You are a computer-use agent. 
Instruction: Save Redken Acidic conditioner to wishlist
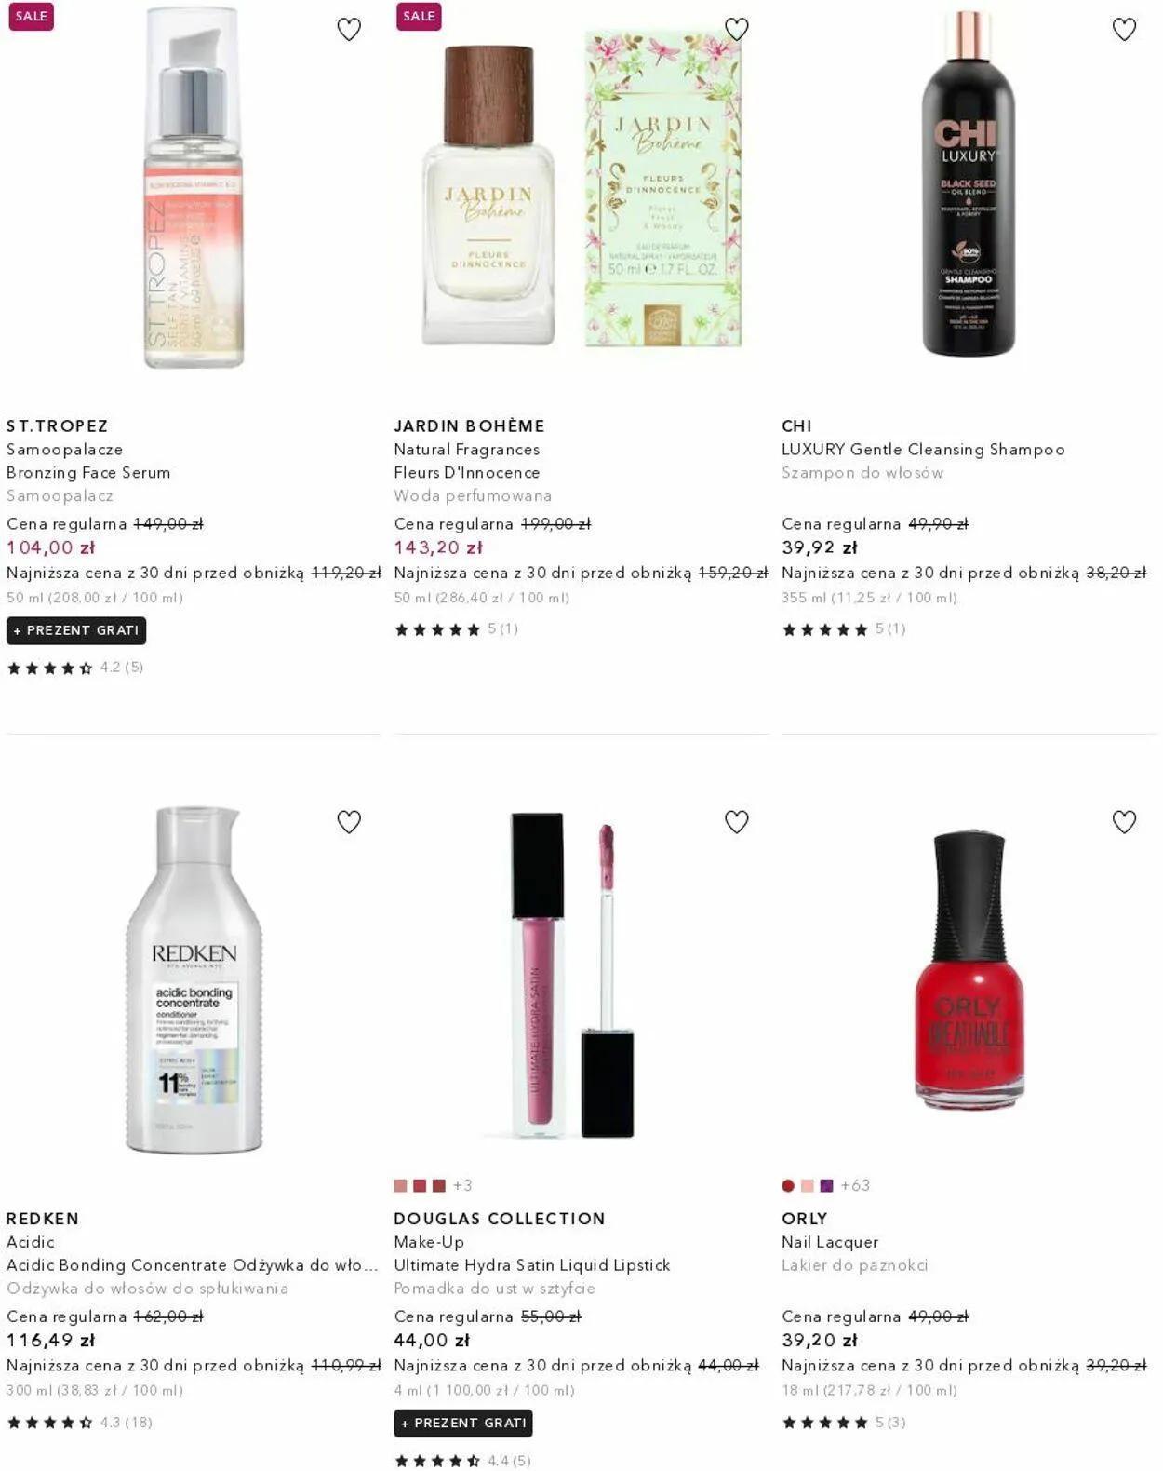pos(349,821)
